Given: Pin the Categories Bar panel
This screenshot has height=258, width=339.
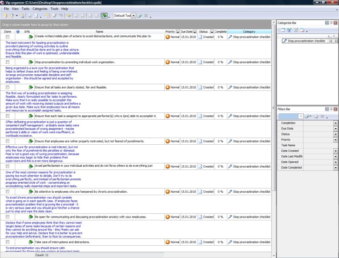Looking at the screenshot, I should point(331,23).
